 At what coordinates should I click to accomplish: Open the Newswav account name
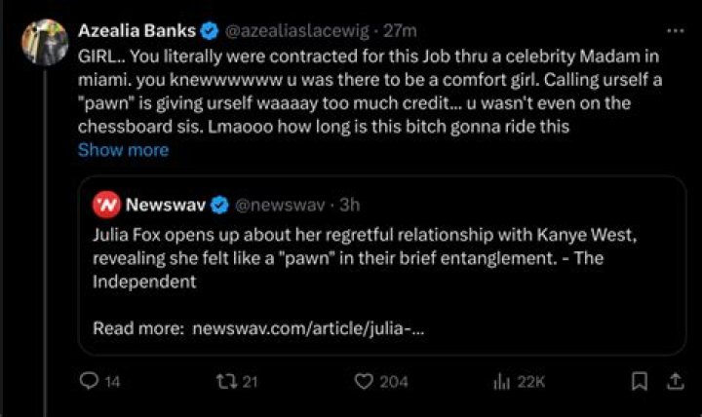point(164,205)
